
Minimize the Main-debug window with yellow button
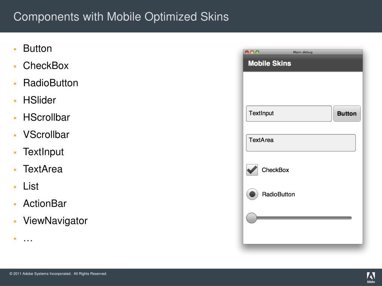tap(252, 52)
